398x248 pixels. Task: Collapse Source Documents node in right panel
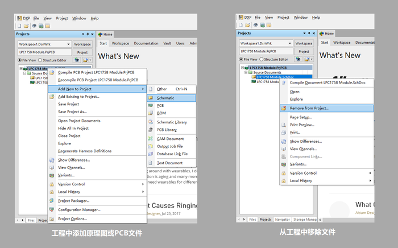tap(246, 72)
